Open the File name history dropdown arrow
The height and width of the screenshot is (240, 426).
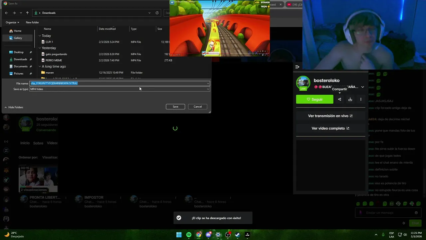coord(208,83)
